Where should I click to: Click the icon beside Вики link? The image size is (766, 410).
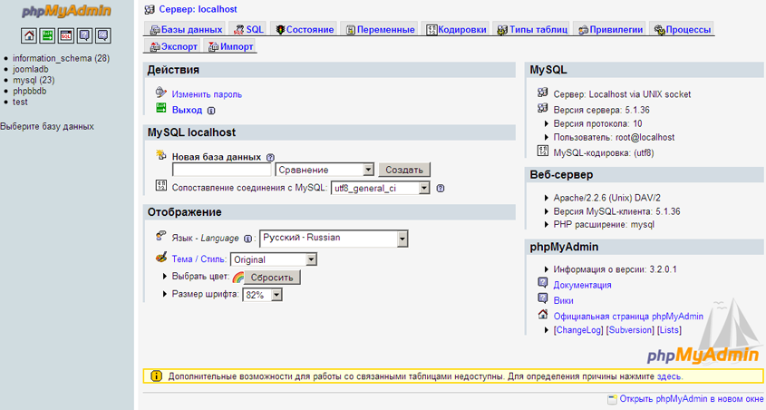point(543,298)
